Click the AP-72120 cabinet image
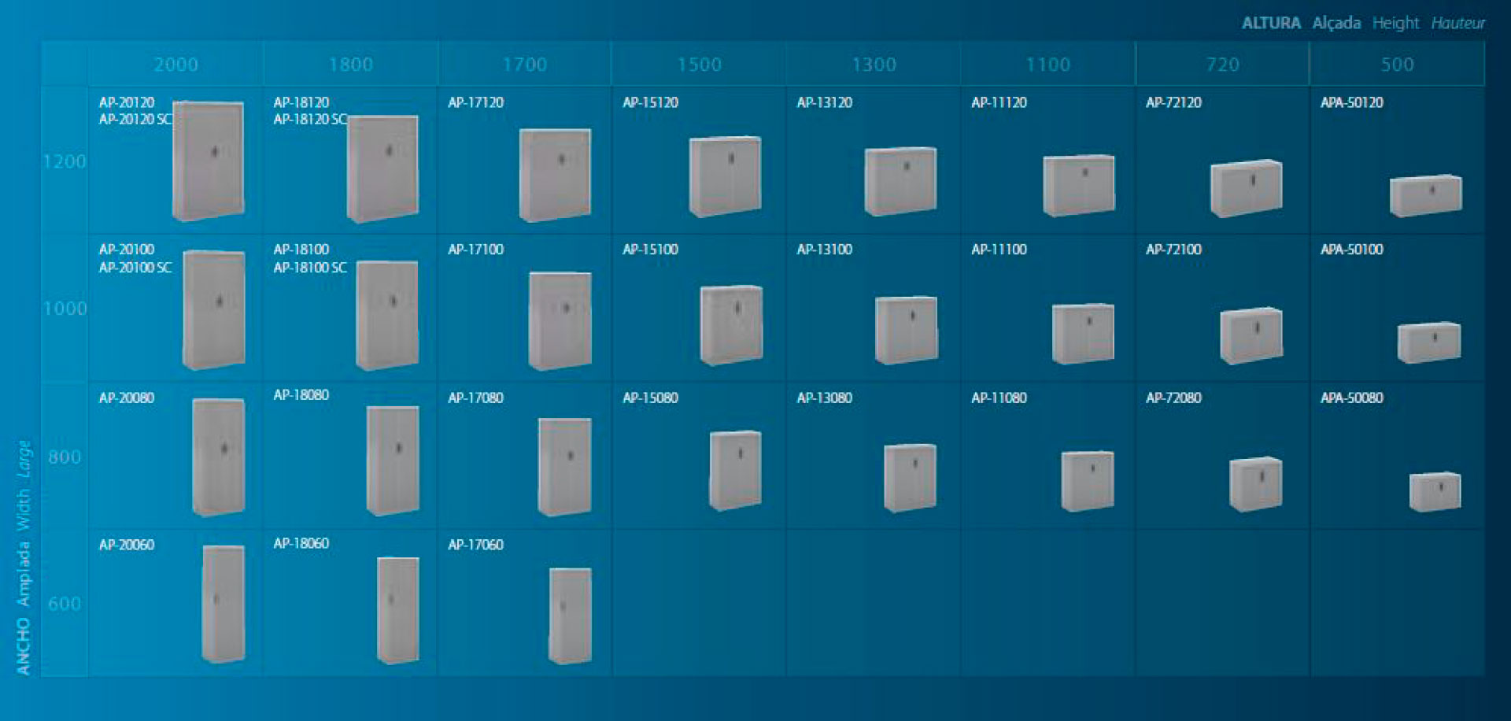 pyautogui.click(x=1246, y=188)
